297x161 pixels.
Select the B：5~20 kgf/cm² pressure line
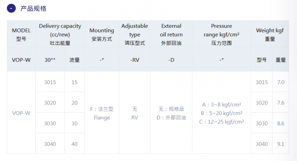pyautogui.click(x=221, y=113)
